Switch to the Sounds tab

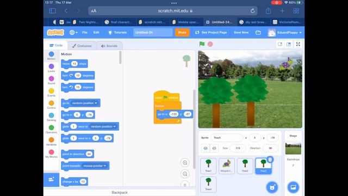pos(109,46)
